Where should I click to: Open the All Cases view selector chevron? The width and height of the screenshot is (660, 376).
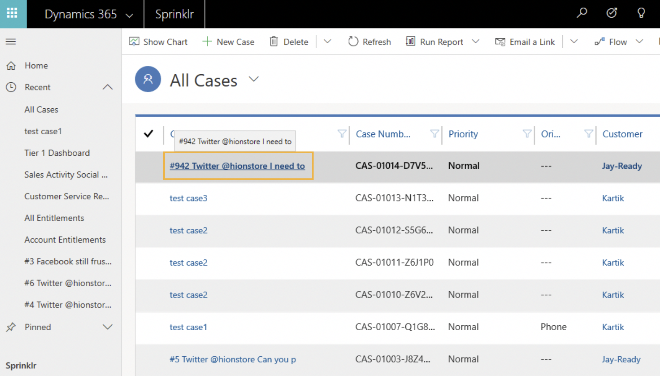[253, 79]
